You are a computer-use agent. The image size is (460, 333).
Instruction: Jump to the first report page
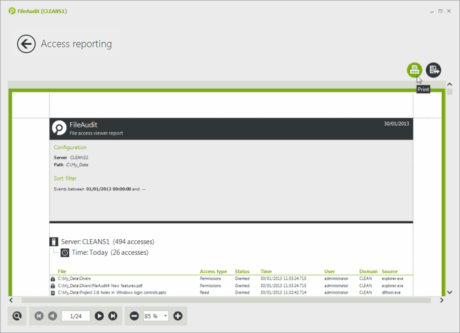39,316
